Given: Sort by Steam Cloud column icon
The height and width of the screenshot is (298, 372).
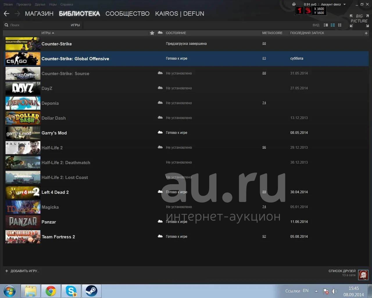Looking at the screenshot, I should coord(160,33).
